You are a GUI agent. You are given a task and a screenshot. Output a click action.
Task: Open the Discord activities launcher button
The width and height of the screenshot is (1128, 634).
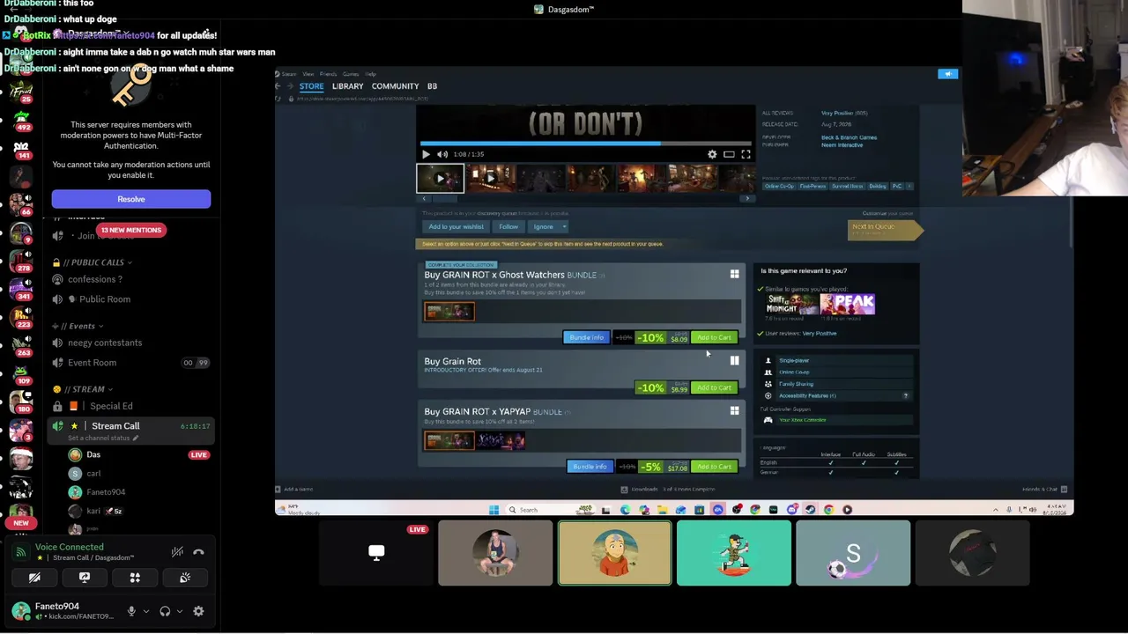point(135,578)
